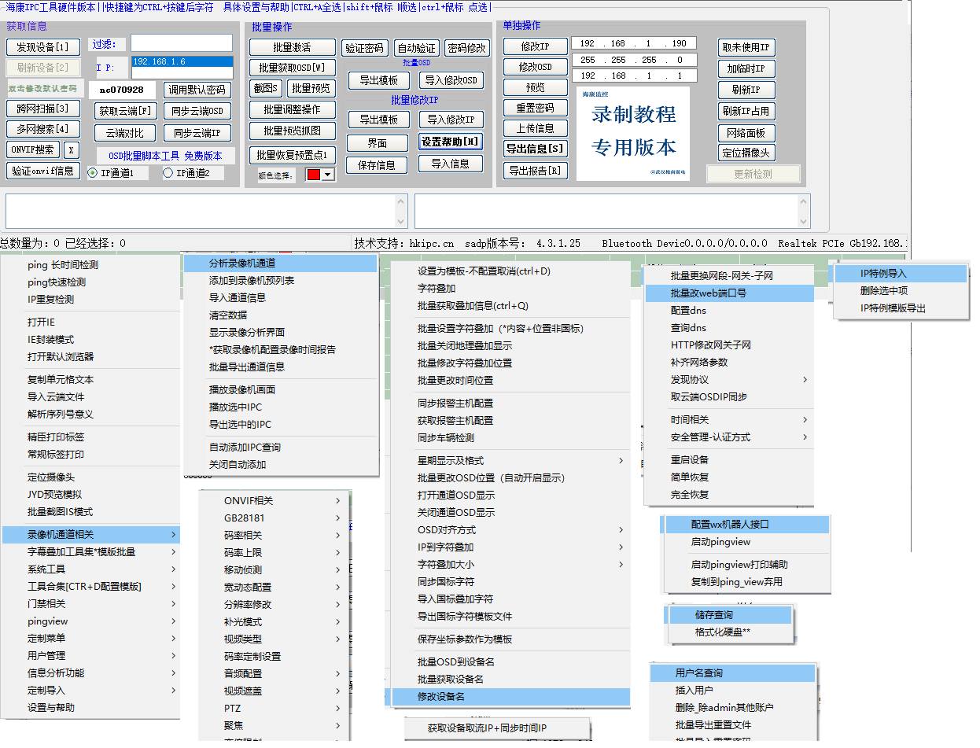Click the 设置帮助[H] button
The image size is (980, 748).
tap(451, 142)
